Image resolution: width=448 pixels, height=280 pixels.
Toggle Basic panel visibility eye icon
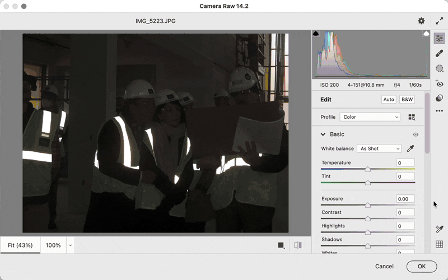tap(416, 134)
